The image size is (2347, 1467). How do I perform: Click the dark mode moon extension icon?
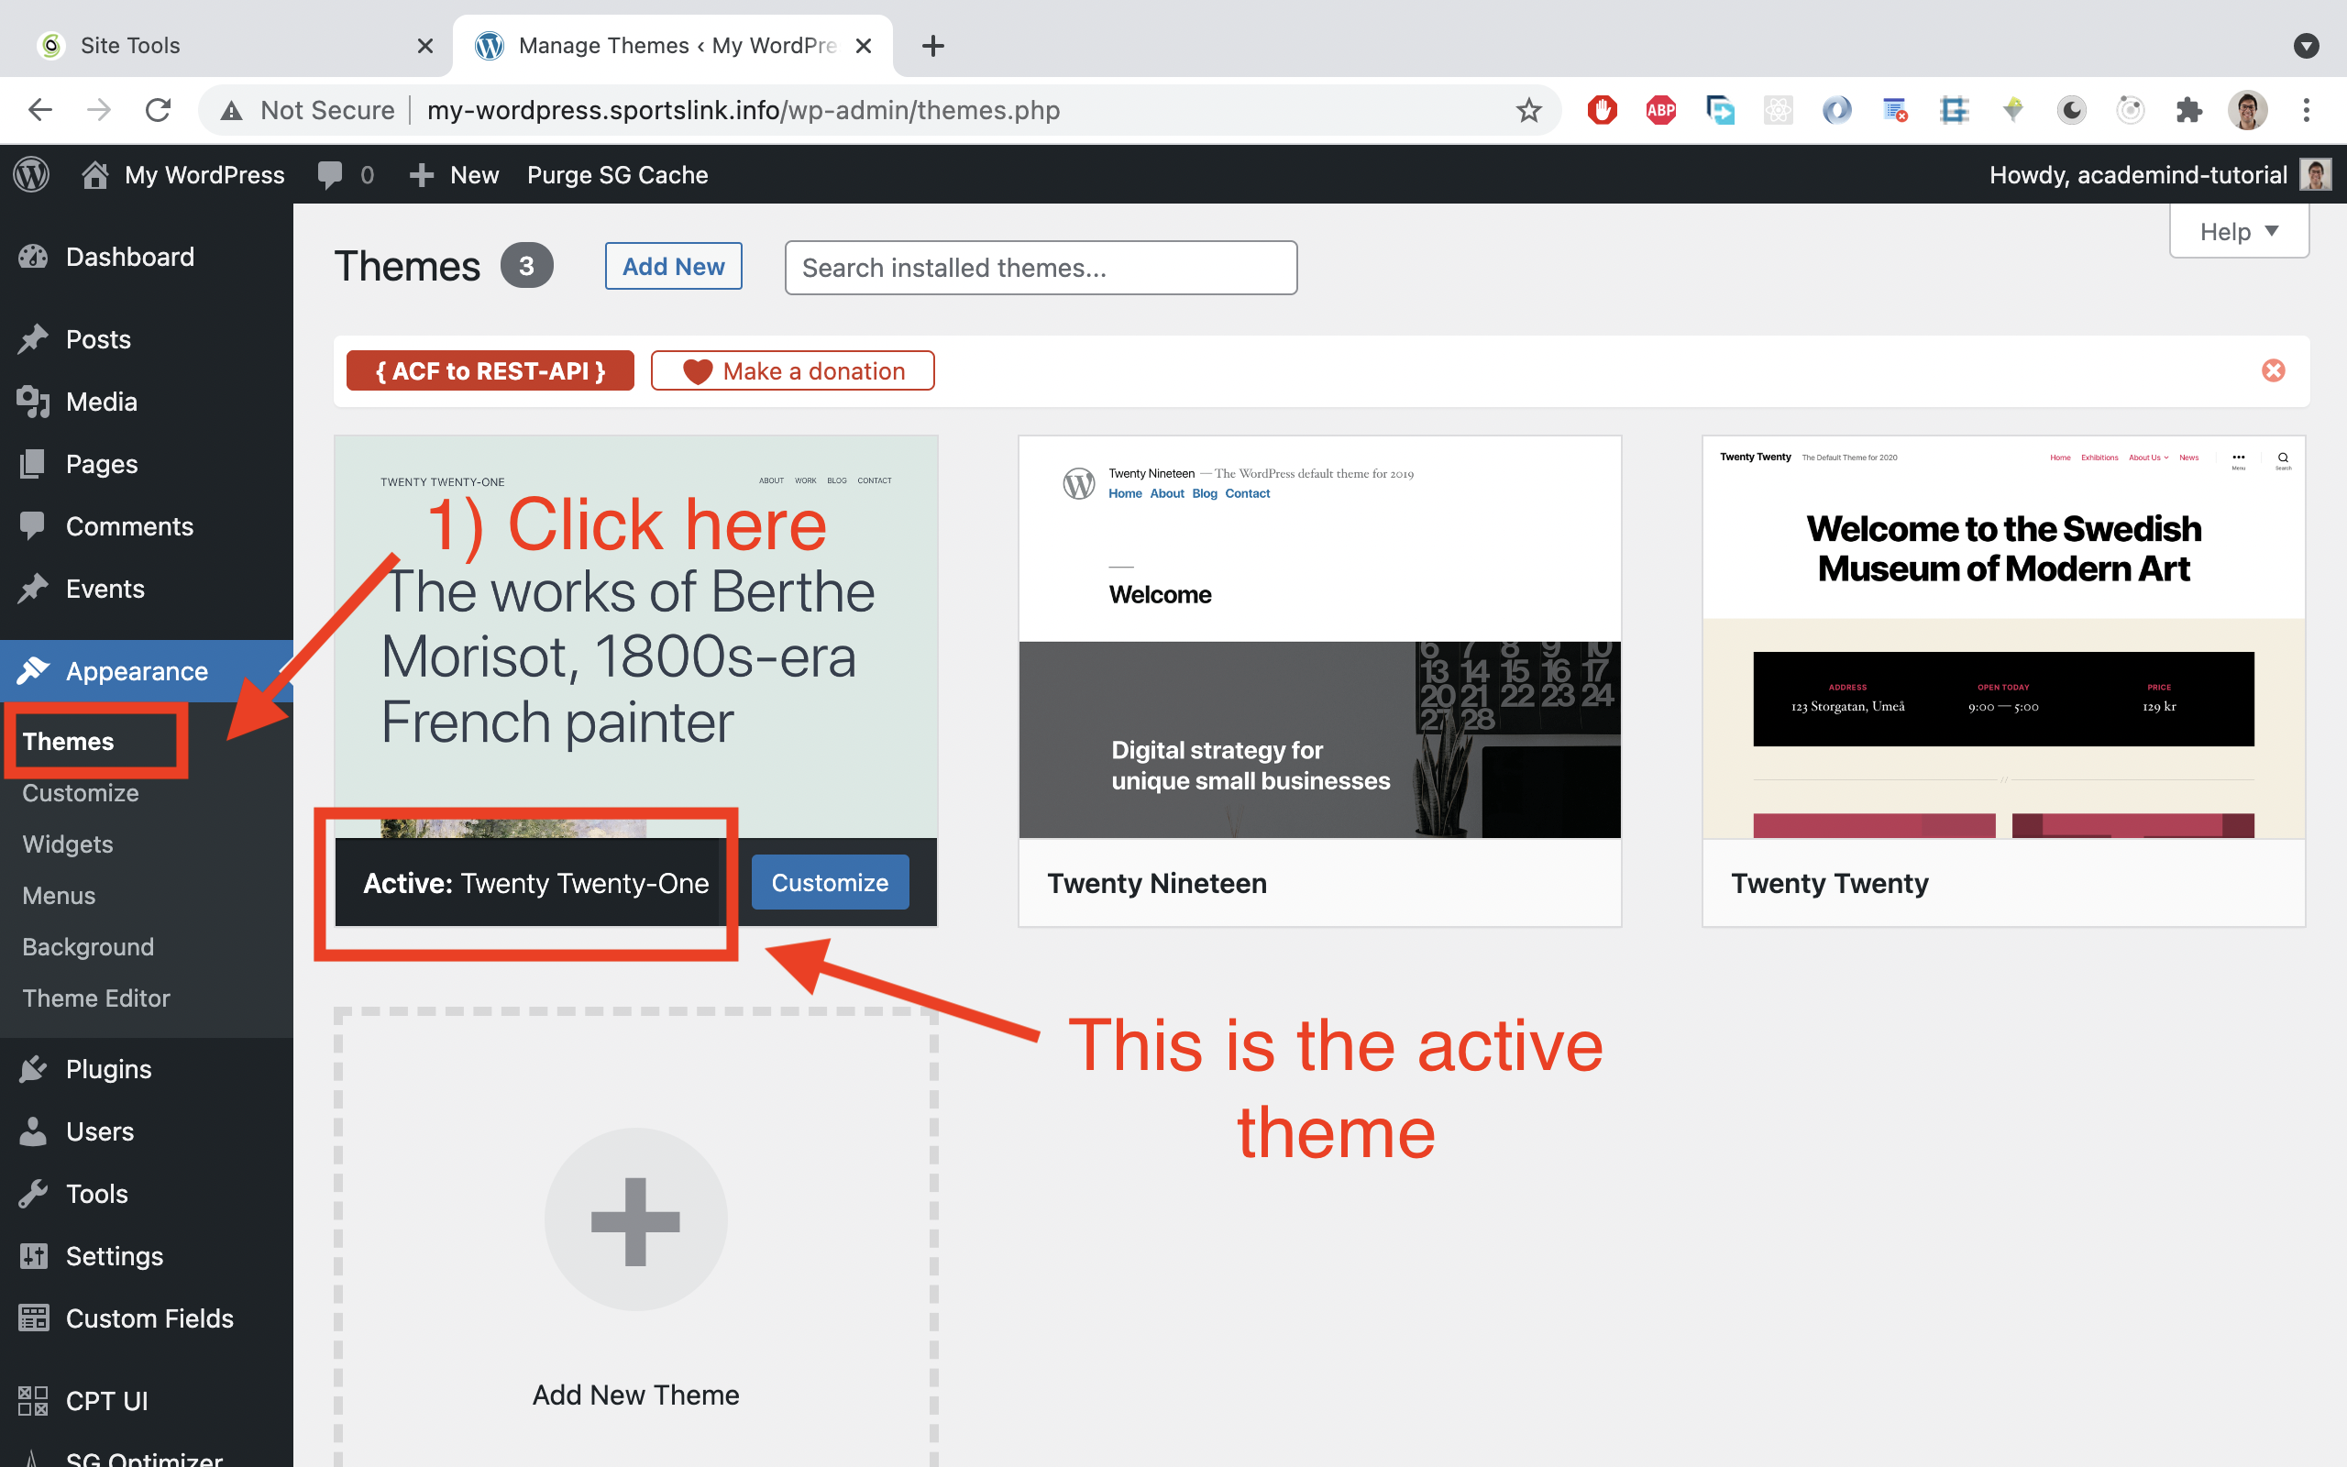coord(2071,110)
